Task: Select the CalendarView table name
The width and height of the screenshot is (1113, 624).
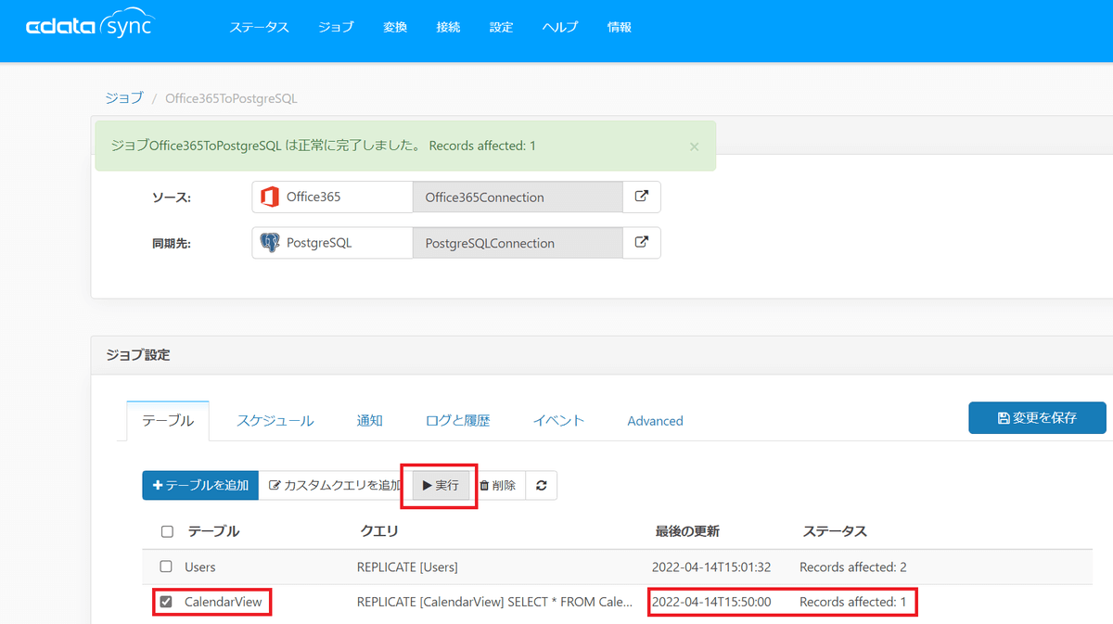Action: (x=224, y=602)
